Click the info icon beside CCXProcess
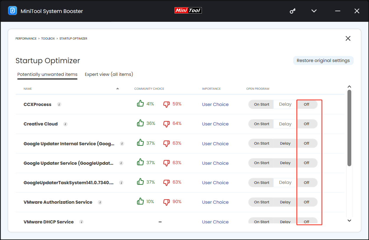Image resolution: width=369 pixels, height=240 pixels. [59, 105]
